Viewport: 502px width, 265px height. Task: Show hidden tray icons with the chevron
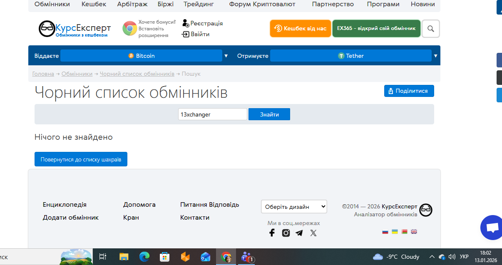pos(432,257)
